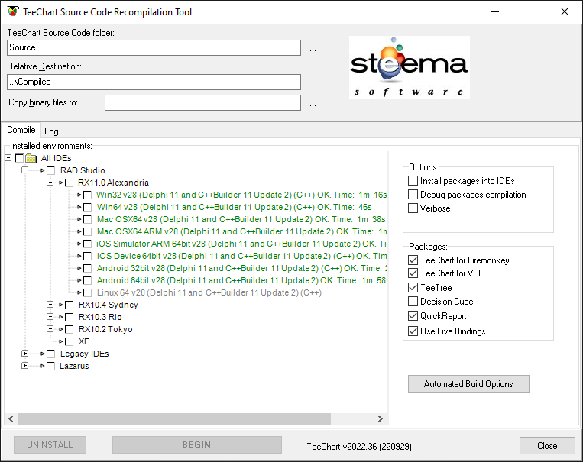Toggle the RAD Studio checkbox
Screen dimensions: 583x462
(51, 170)
